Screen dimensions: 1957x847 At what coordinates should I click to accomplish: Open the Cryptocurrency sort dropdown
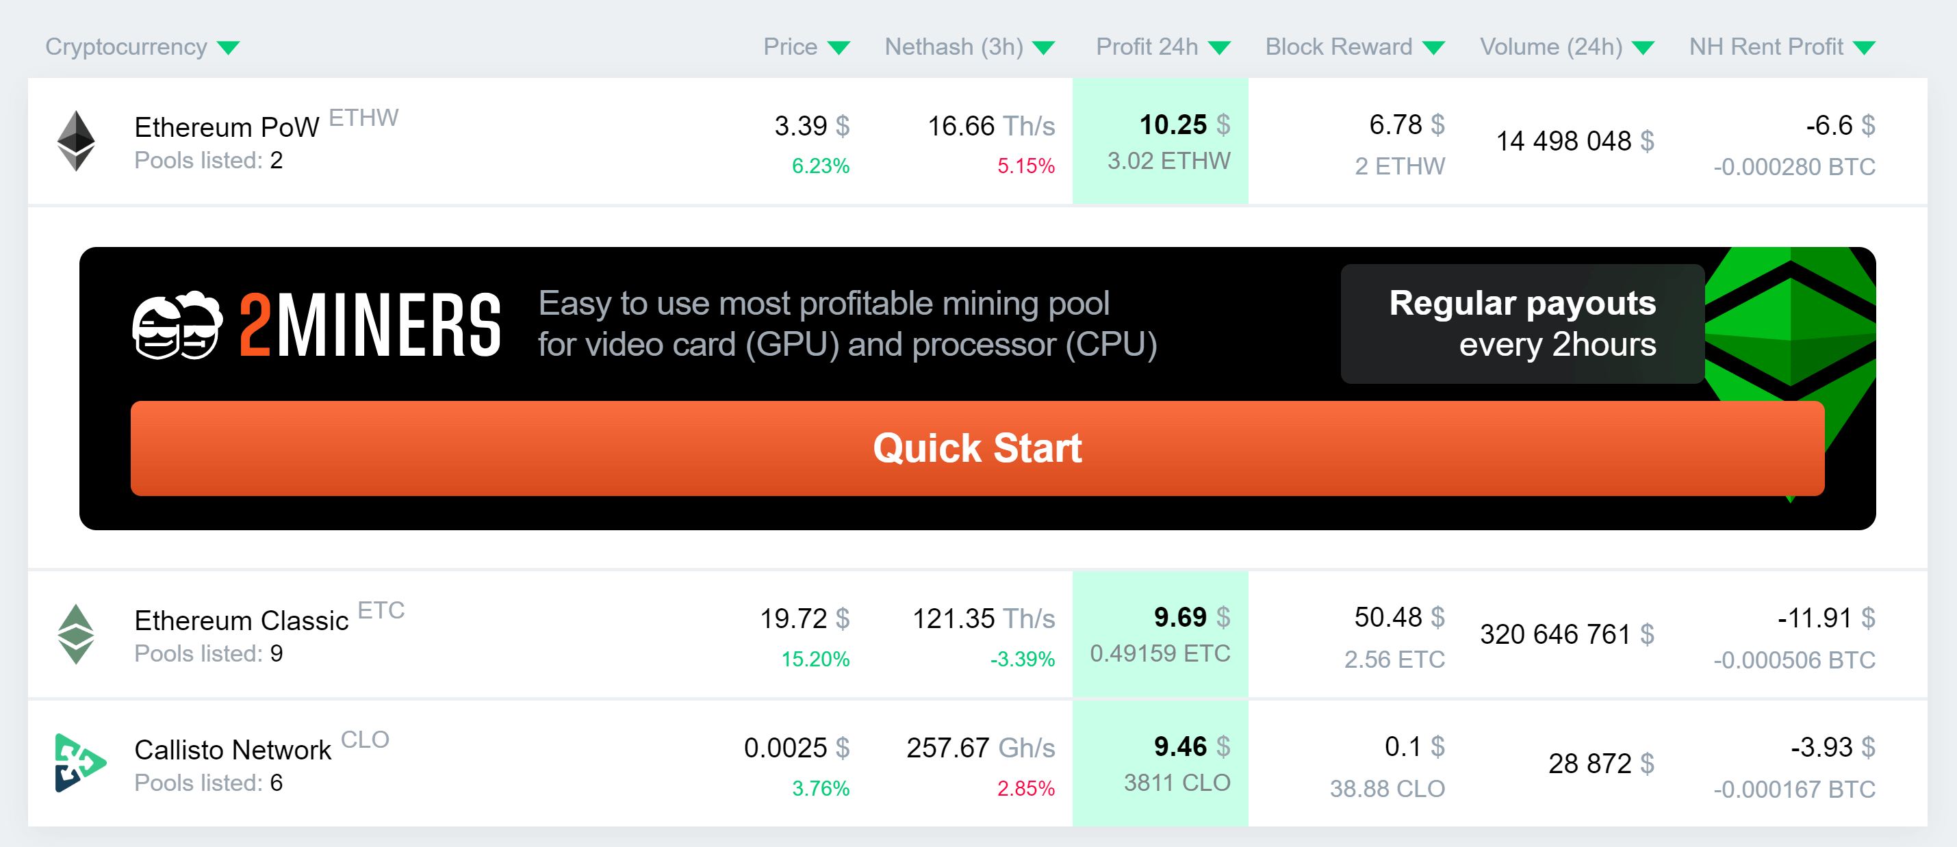pos(229,47)
